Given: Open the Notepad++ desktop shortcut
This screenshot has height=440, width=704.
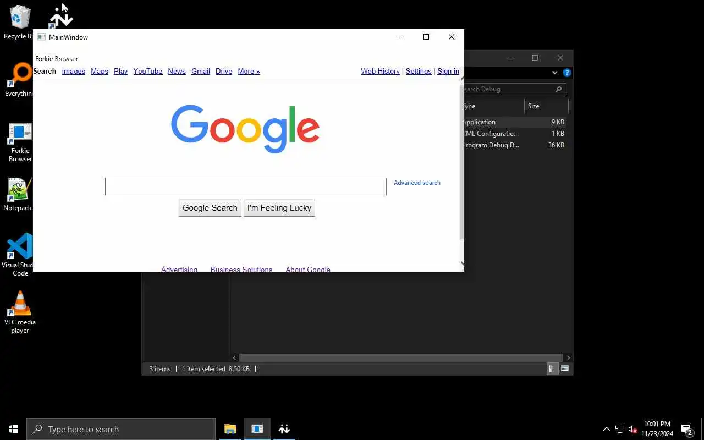Looking at the screenshot, I should (18, 194).
